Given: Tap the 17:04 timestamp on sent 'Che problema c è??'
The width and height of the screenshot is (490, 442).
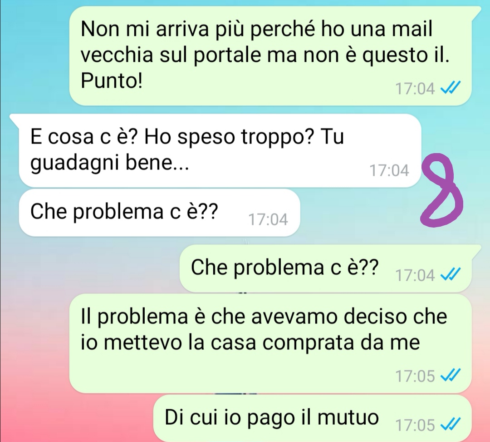Looking at the screenshot, I should coord(415,276).
